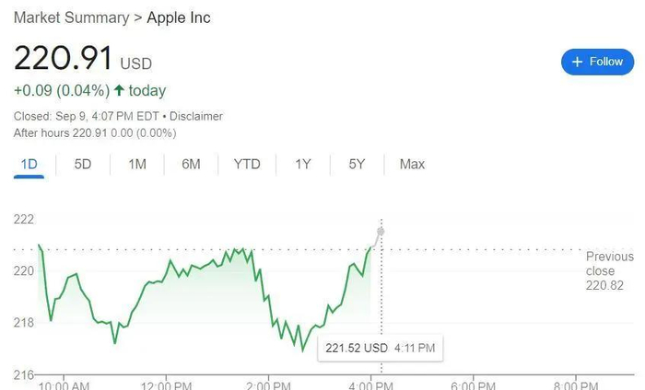Select the Max range tab

point(412,164)
